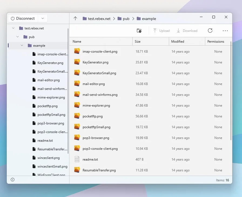The height and width of the screenshot is (197, 242).
Task: Refresh the file listing
Action: 210,30
